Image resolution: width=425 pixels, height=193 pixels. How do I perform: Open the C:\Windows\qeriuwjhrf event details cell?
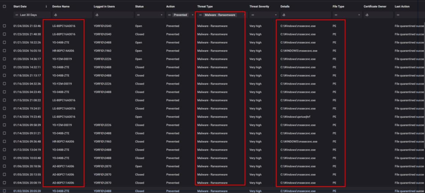tap(295, 117)
